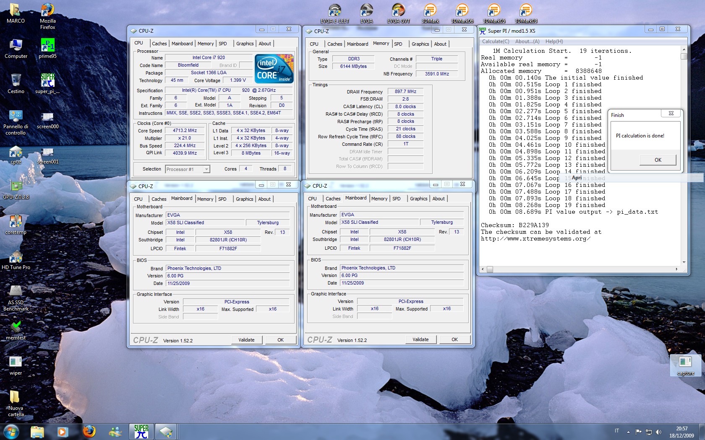The width and height of the screenshot is (705, 440).
Task: Launch 3DMark06 desktop shortcut
Action: point(462,13)
